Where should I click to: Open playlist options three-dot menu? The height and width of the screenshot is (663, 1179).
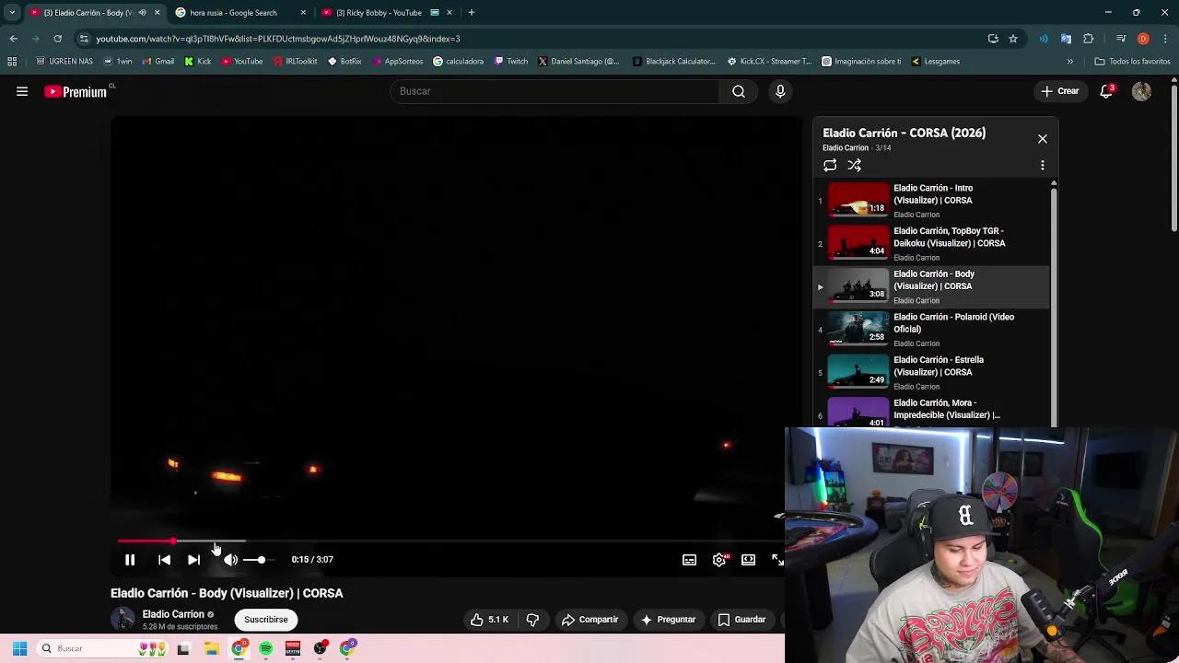1043,166
